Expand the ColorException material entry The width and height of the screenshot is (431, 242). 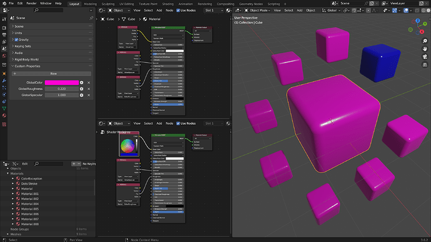point(12,178)
